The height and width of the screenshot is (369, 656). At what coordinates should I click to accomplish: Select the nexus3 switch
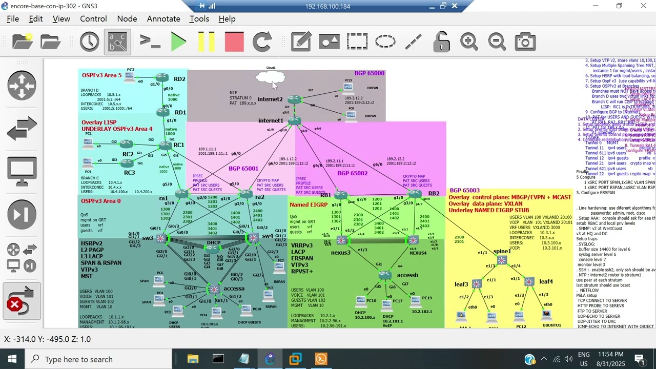pos(342,240)
